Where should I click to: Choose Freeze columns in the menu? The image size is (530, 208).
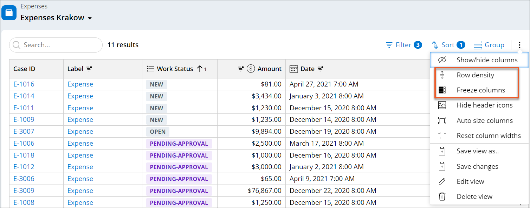(480, 90)
